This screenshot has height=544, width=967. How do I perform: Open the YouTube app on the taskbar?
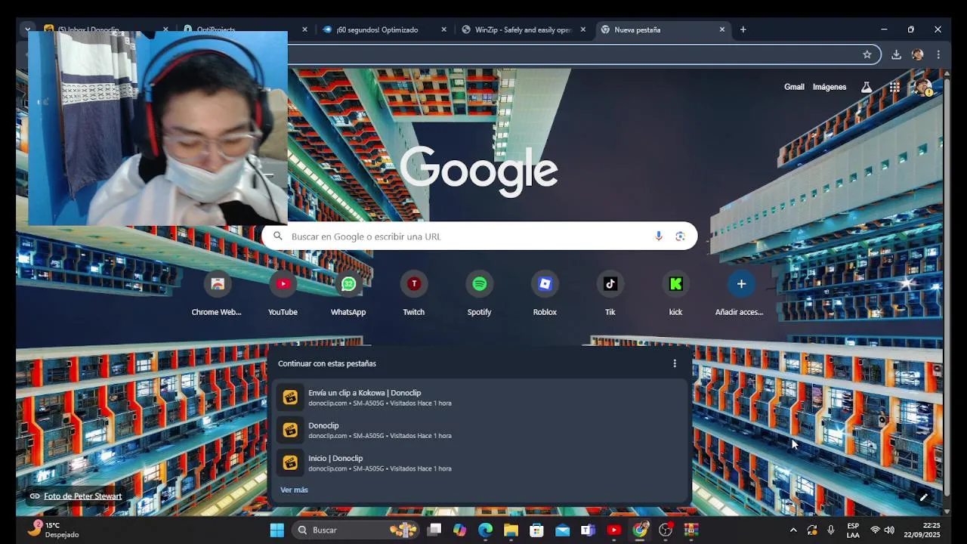pyautogui.click(x=614, y=530)
